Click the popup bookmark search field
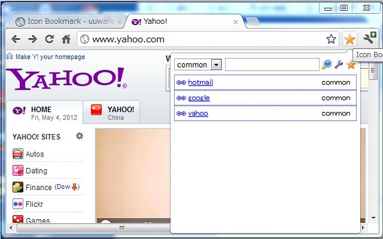This screenshot has width=383, height=239. click(272, 65)
